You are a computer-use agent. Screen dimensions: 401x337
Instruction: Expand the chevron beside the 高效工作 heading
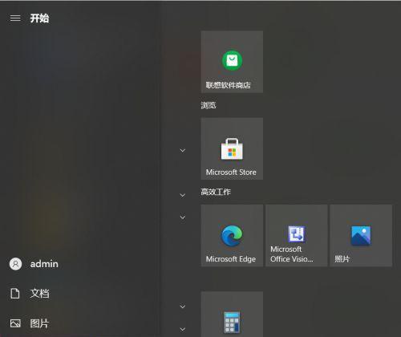(183, 195)
